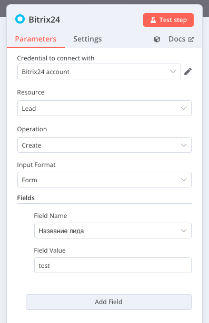Switch to the Settings tab
Image resolution: width=209 pixels, height=323 pixels.
click(x=87, y=39)
